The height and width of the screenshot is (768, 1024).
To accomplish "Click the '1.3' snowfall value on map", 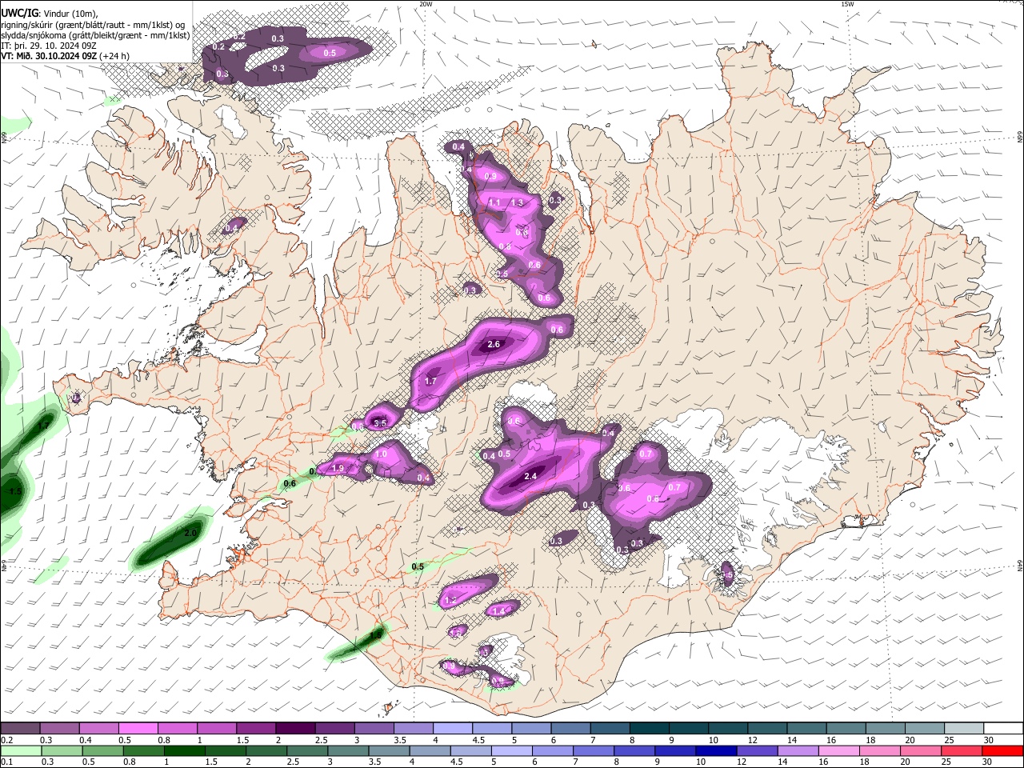I will [x=517, y=203].
